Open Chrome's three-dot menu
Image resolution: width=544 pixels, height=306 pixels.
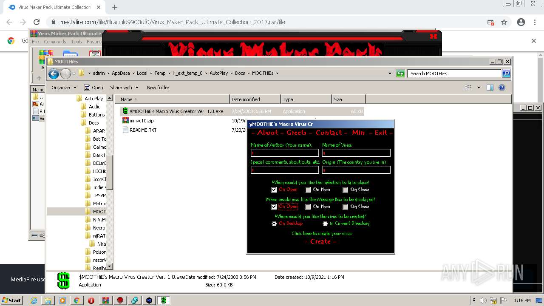click(535, 22)
